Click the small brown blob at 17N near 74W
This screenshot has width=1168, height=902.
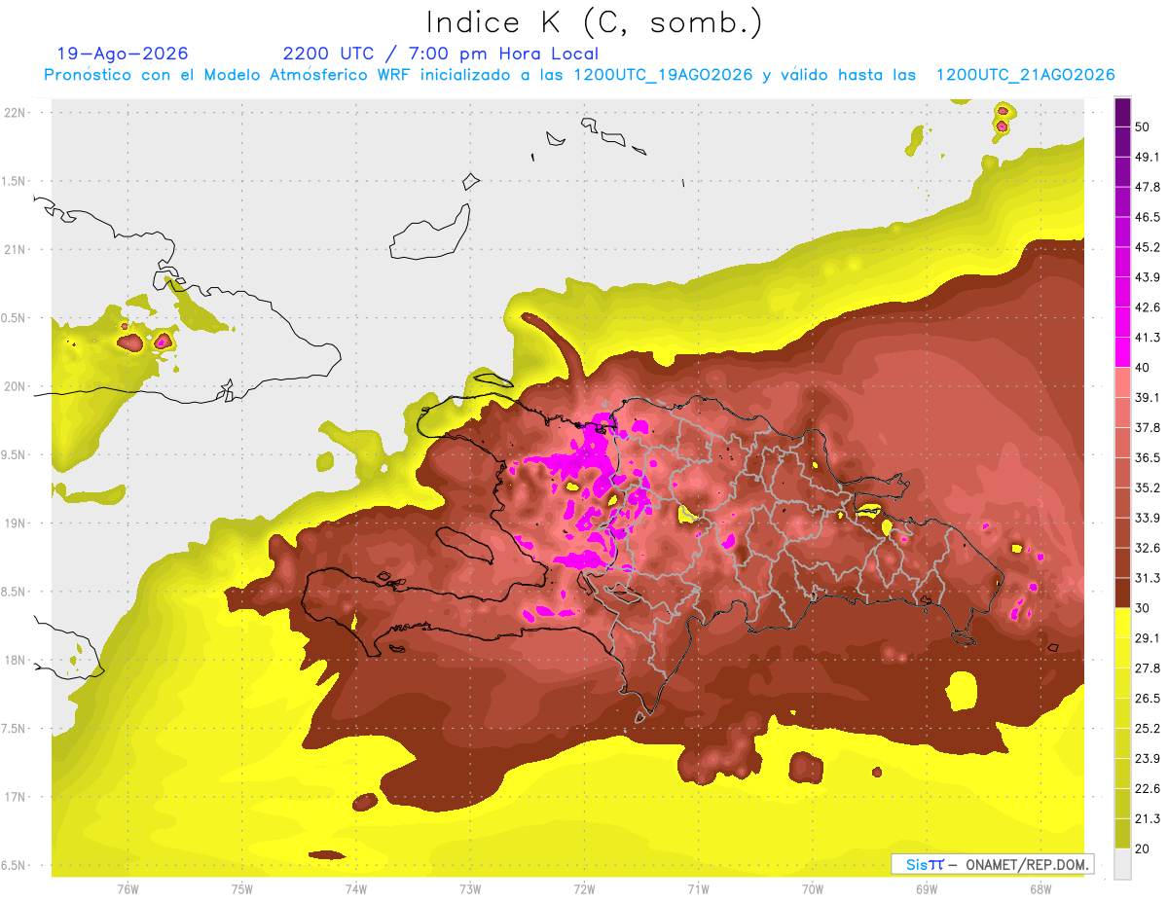tap(365, 802)
